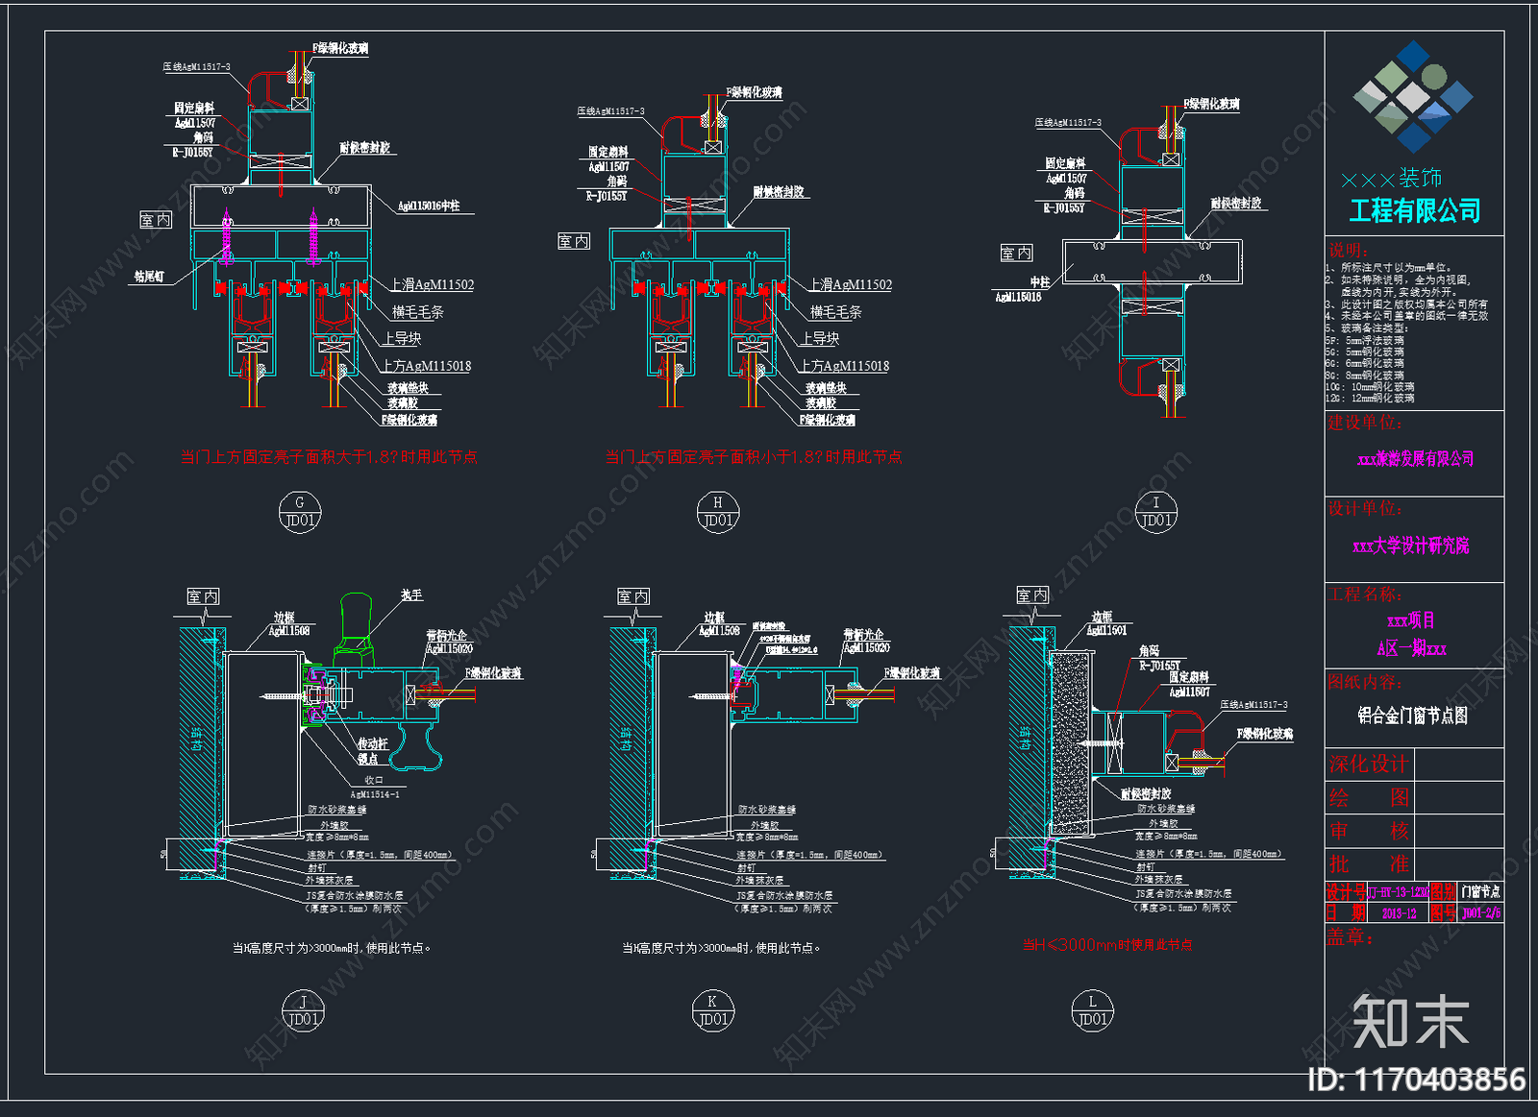Select the xxx项目 project name
This screenshot has height=1117, width=1538.
1411,620
